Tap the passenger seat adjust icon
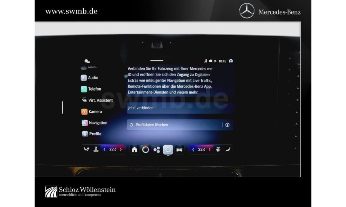 point(228,150)
